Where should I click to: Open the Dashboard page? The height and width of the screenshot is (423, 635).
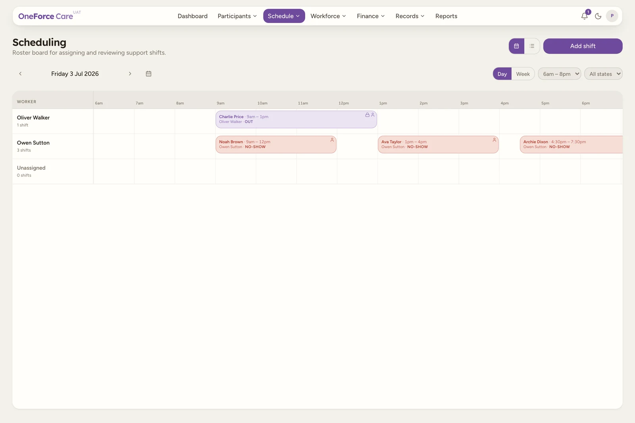pyautogui.click(x=192, y=16)
